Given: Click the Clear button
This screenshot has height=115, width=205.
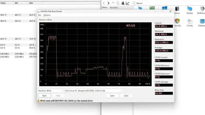Looking at the screenshot, I should pyautogui.click(x=126, y=96).
